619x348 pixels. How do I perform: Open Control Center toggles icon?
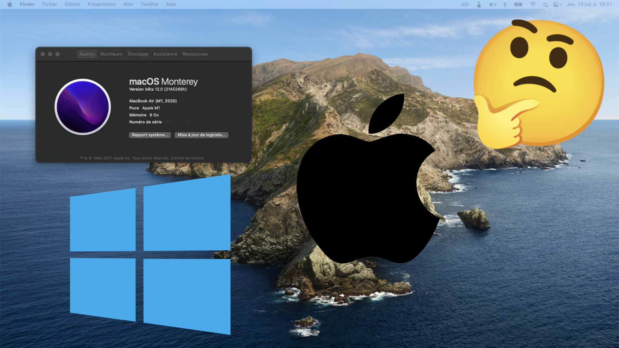click(x=556, y=5)
